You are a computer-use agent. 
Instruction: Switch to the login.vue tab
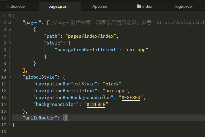point(183,7)
